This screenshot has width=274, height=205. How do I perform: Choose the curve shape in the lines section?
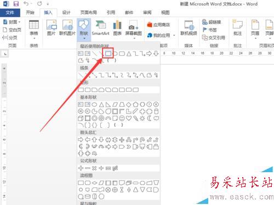point(142,75)
